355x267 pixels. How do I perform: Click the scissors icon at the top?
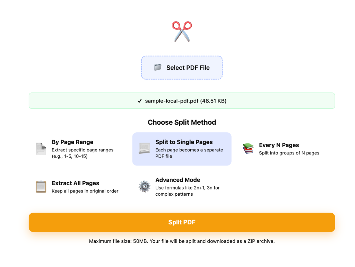[182, 31]
